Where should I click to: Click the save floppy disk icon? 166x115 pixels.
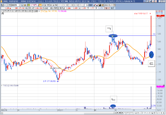(x=100, y=5)
